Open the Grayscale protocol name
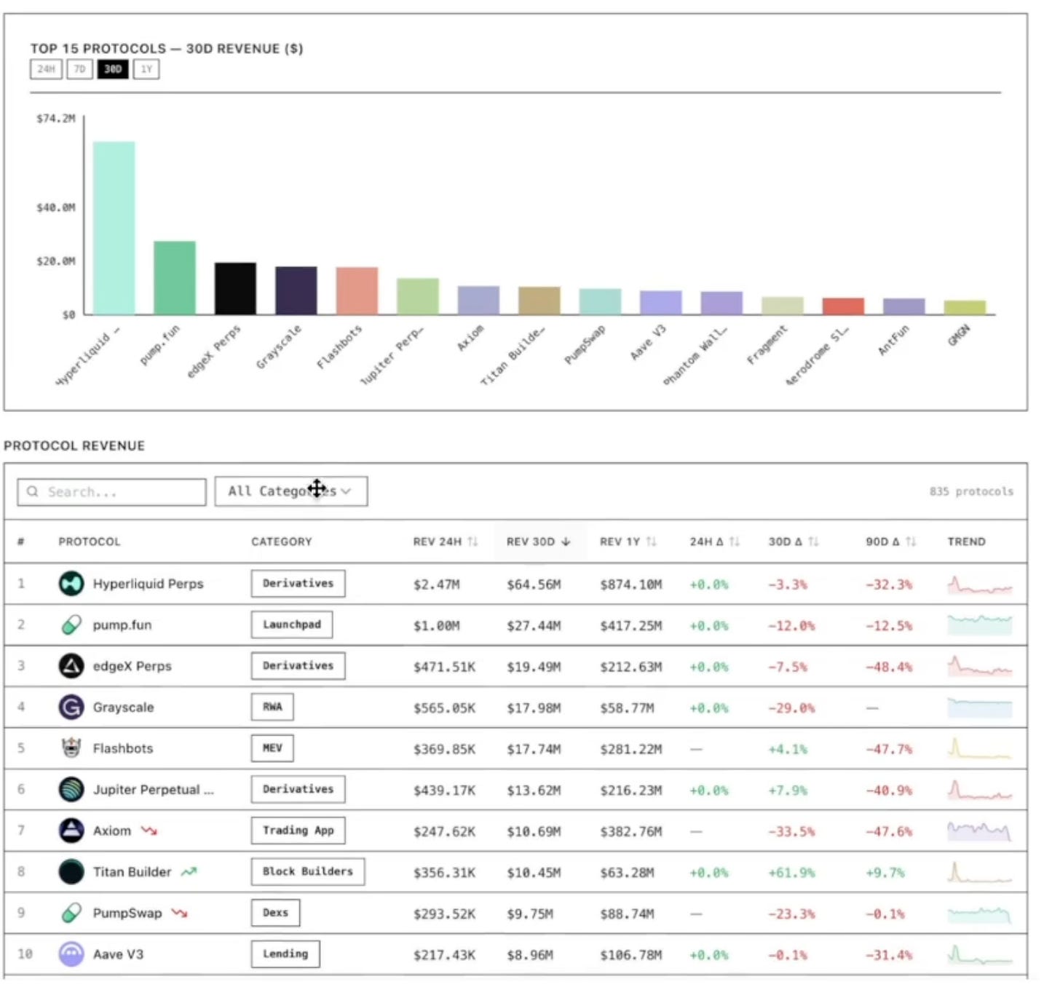Viewport: 1060px width, 995px height. (x=124, y=707)
